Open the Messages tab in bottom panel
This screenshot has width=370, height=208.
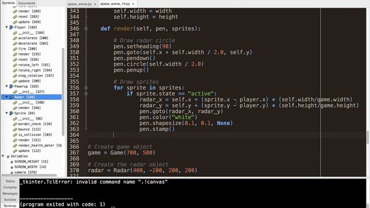(10, 194)
